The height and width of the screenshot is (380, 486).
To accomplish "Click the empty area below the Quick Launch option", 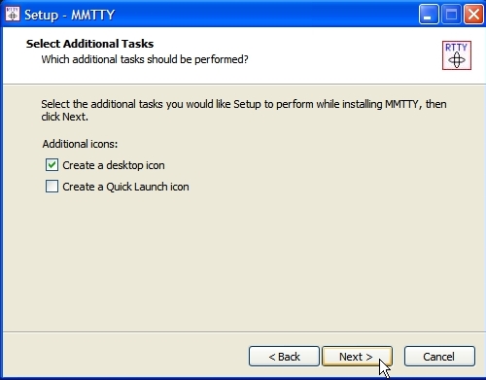I will pos(243,259).
